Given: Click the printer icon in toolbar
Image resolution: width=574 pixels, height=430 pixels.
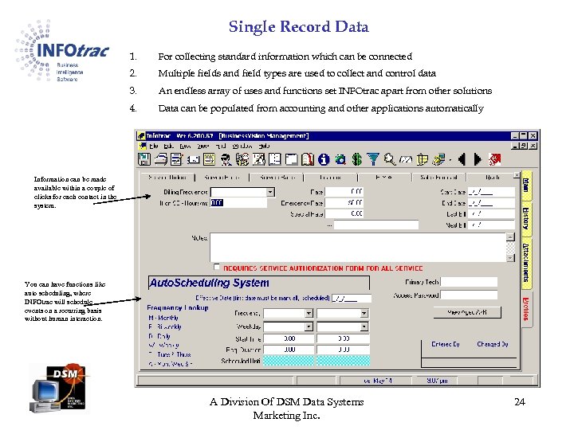Looking at the screenshot, I should pos(161,159).
